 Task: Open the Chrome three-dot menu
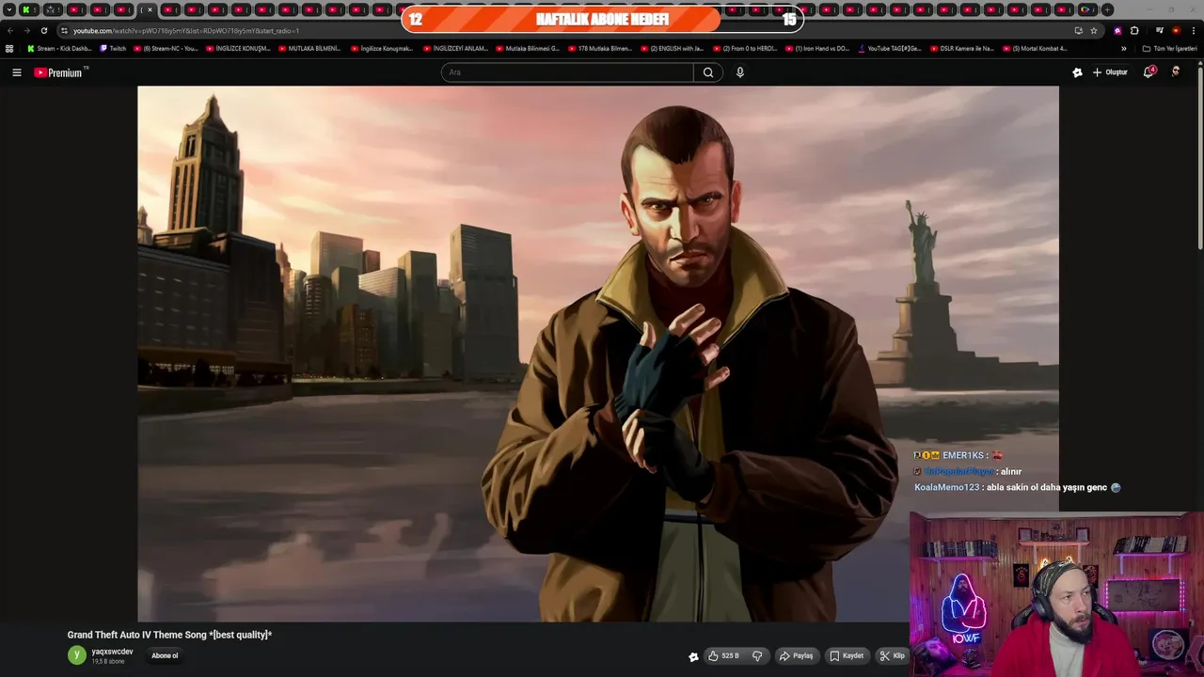(1195, 30)
